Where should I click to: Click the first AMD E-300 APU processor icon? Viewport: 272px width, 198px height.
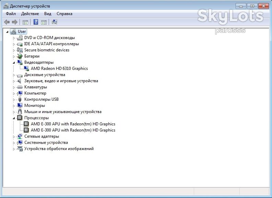26,124
